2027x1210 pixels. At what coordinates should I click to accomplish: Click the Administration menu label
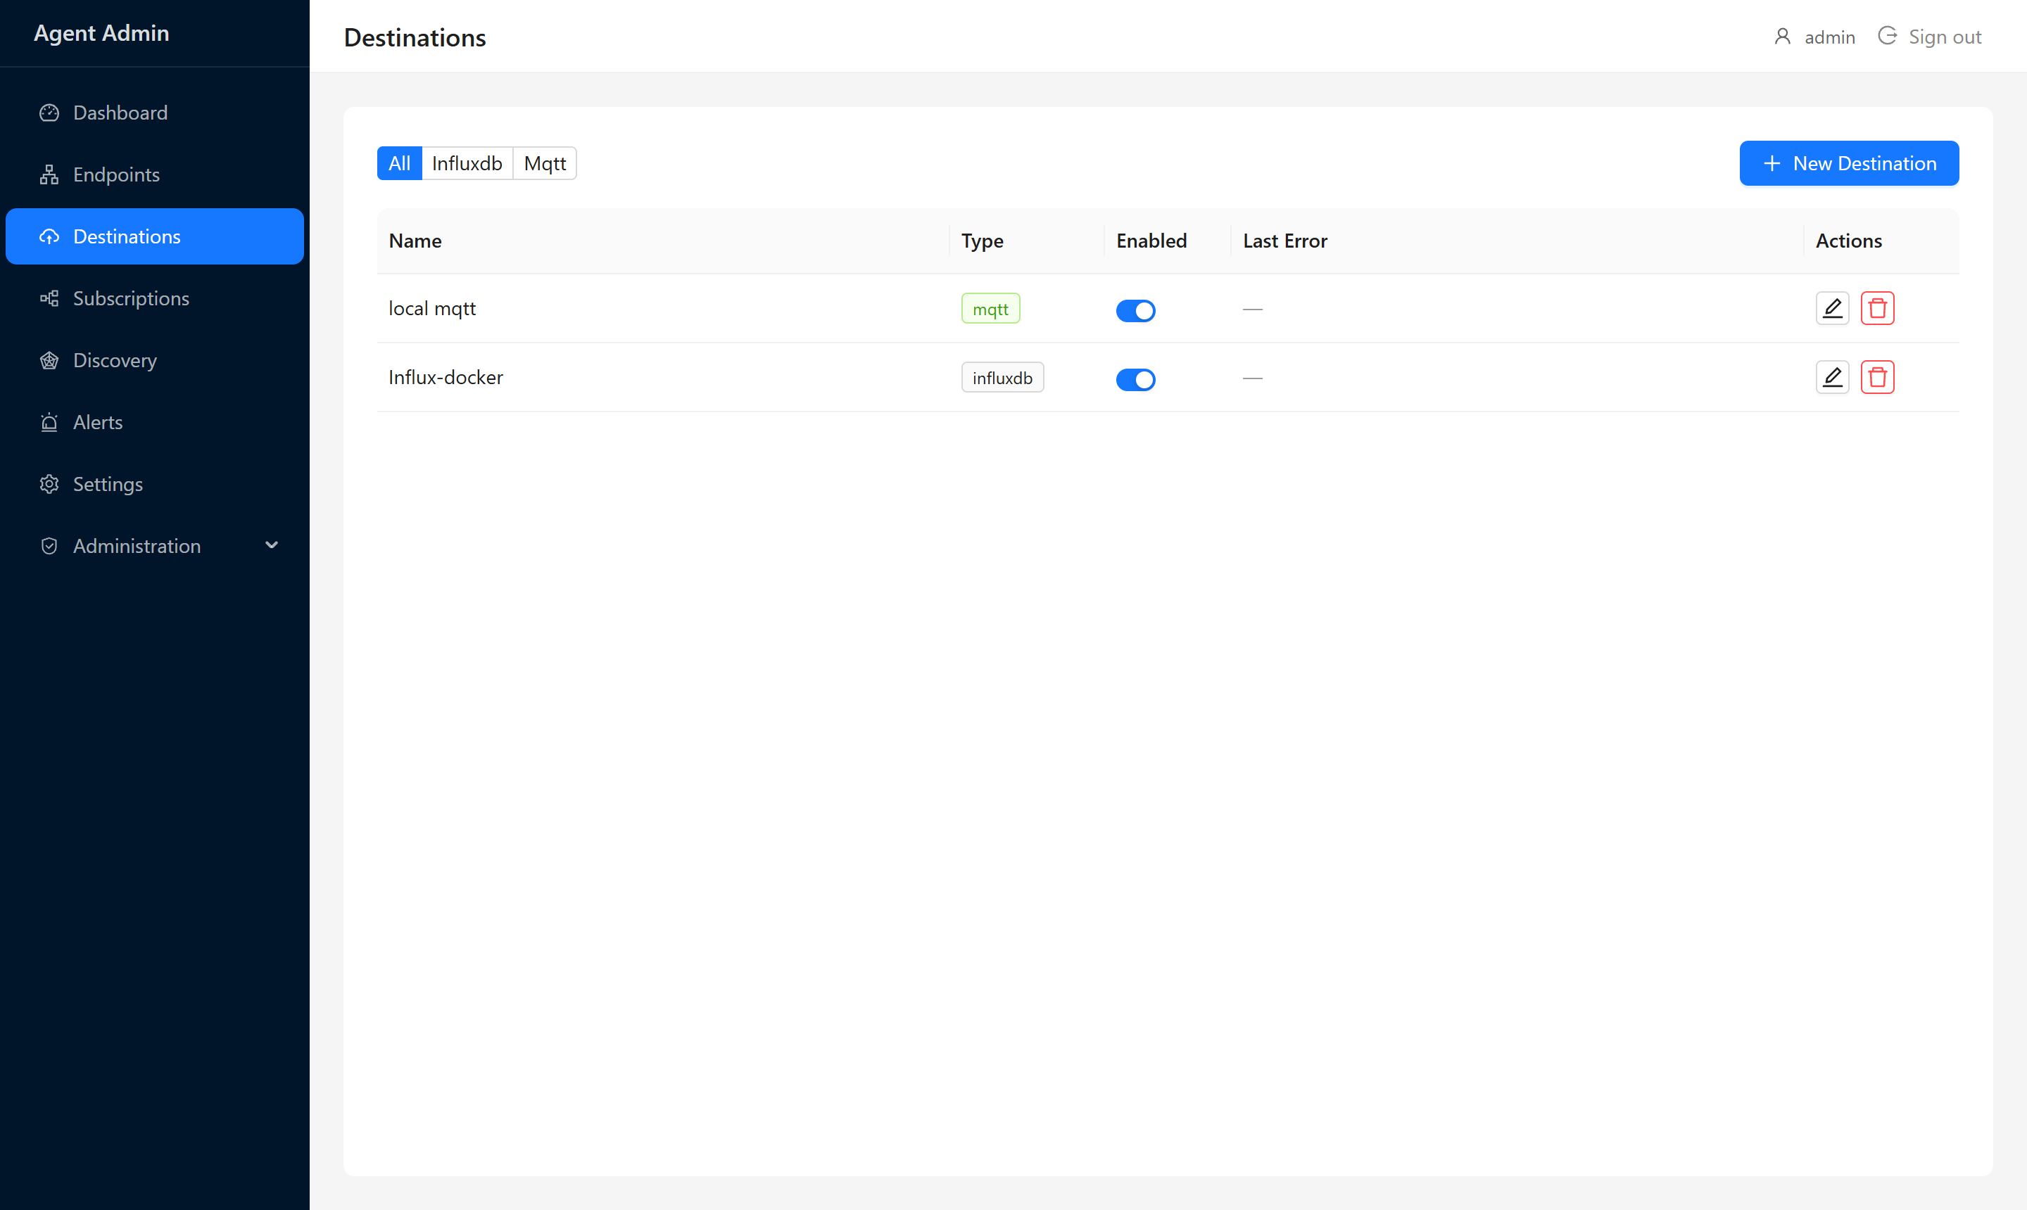(137, 547)
